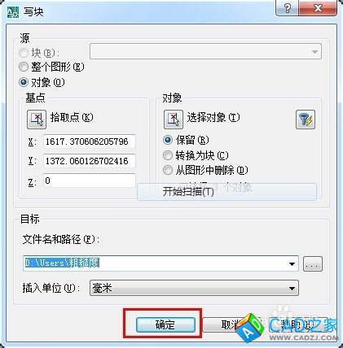The image size is (343, 348).
Task: Choose the 转换为块 (convert to block) option
Action: pyautogui.click(x=168, y=155)
